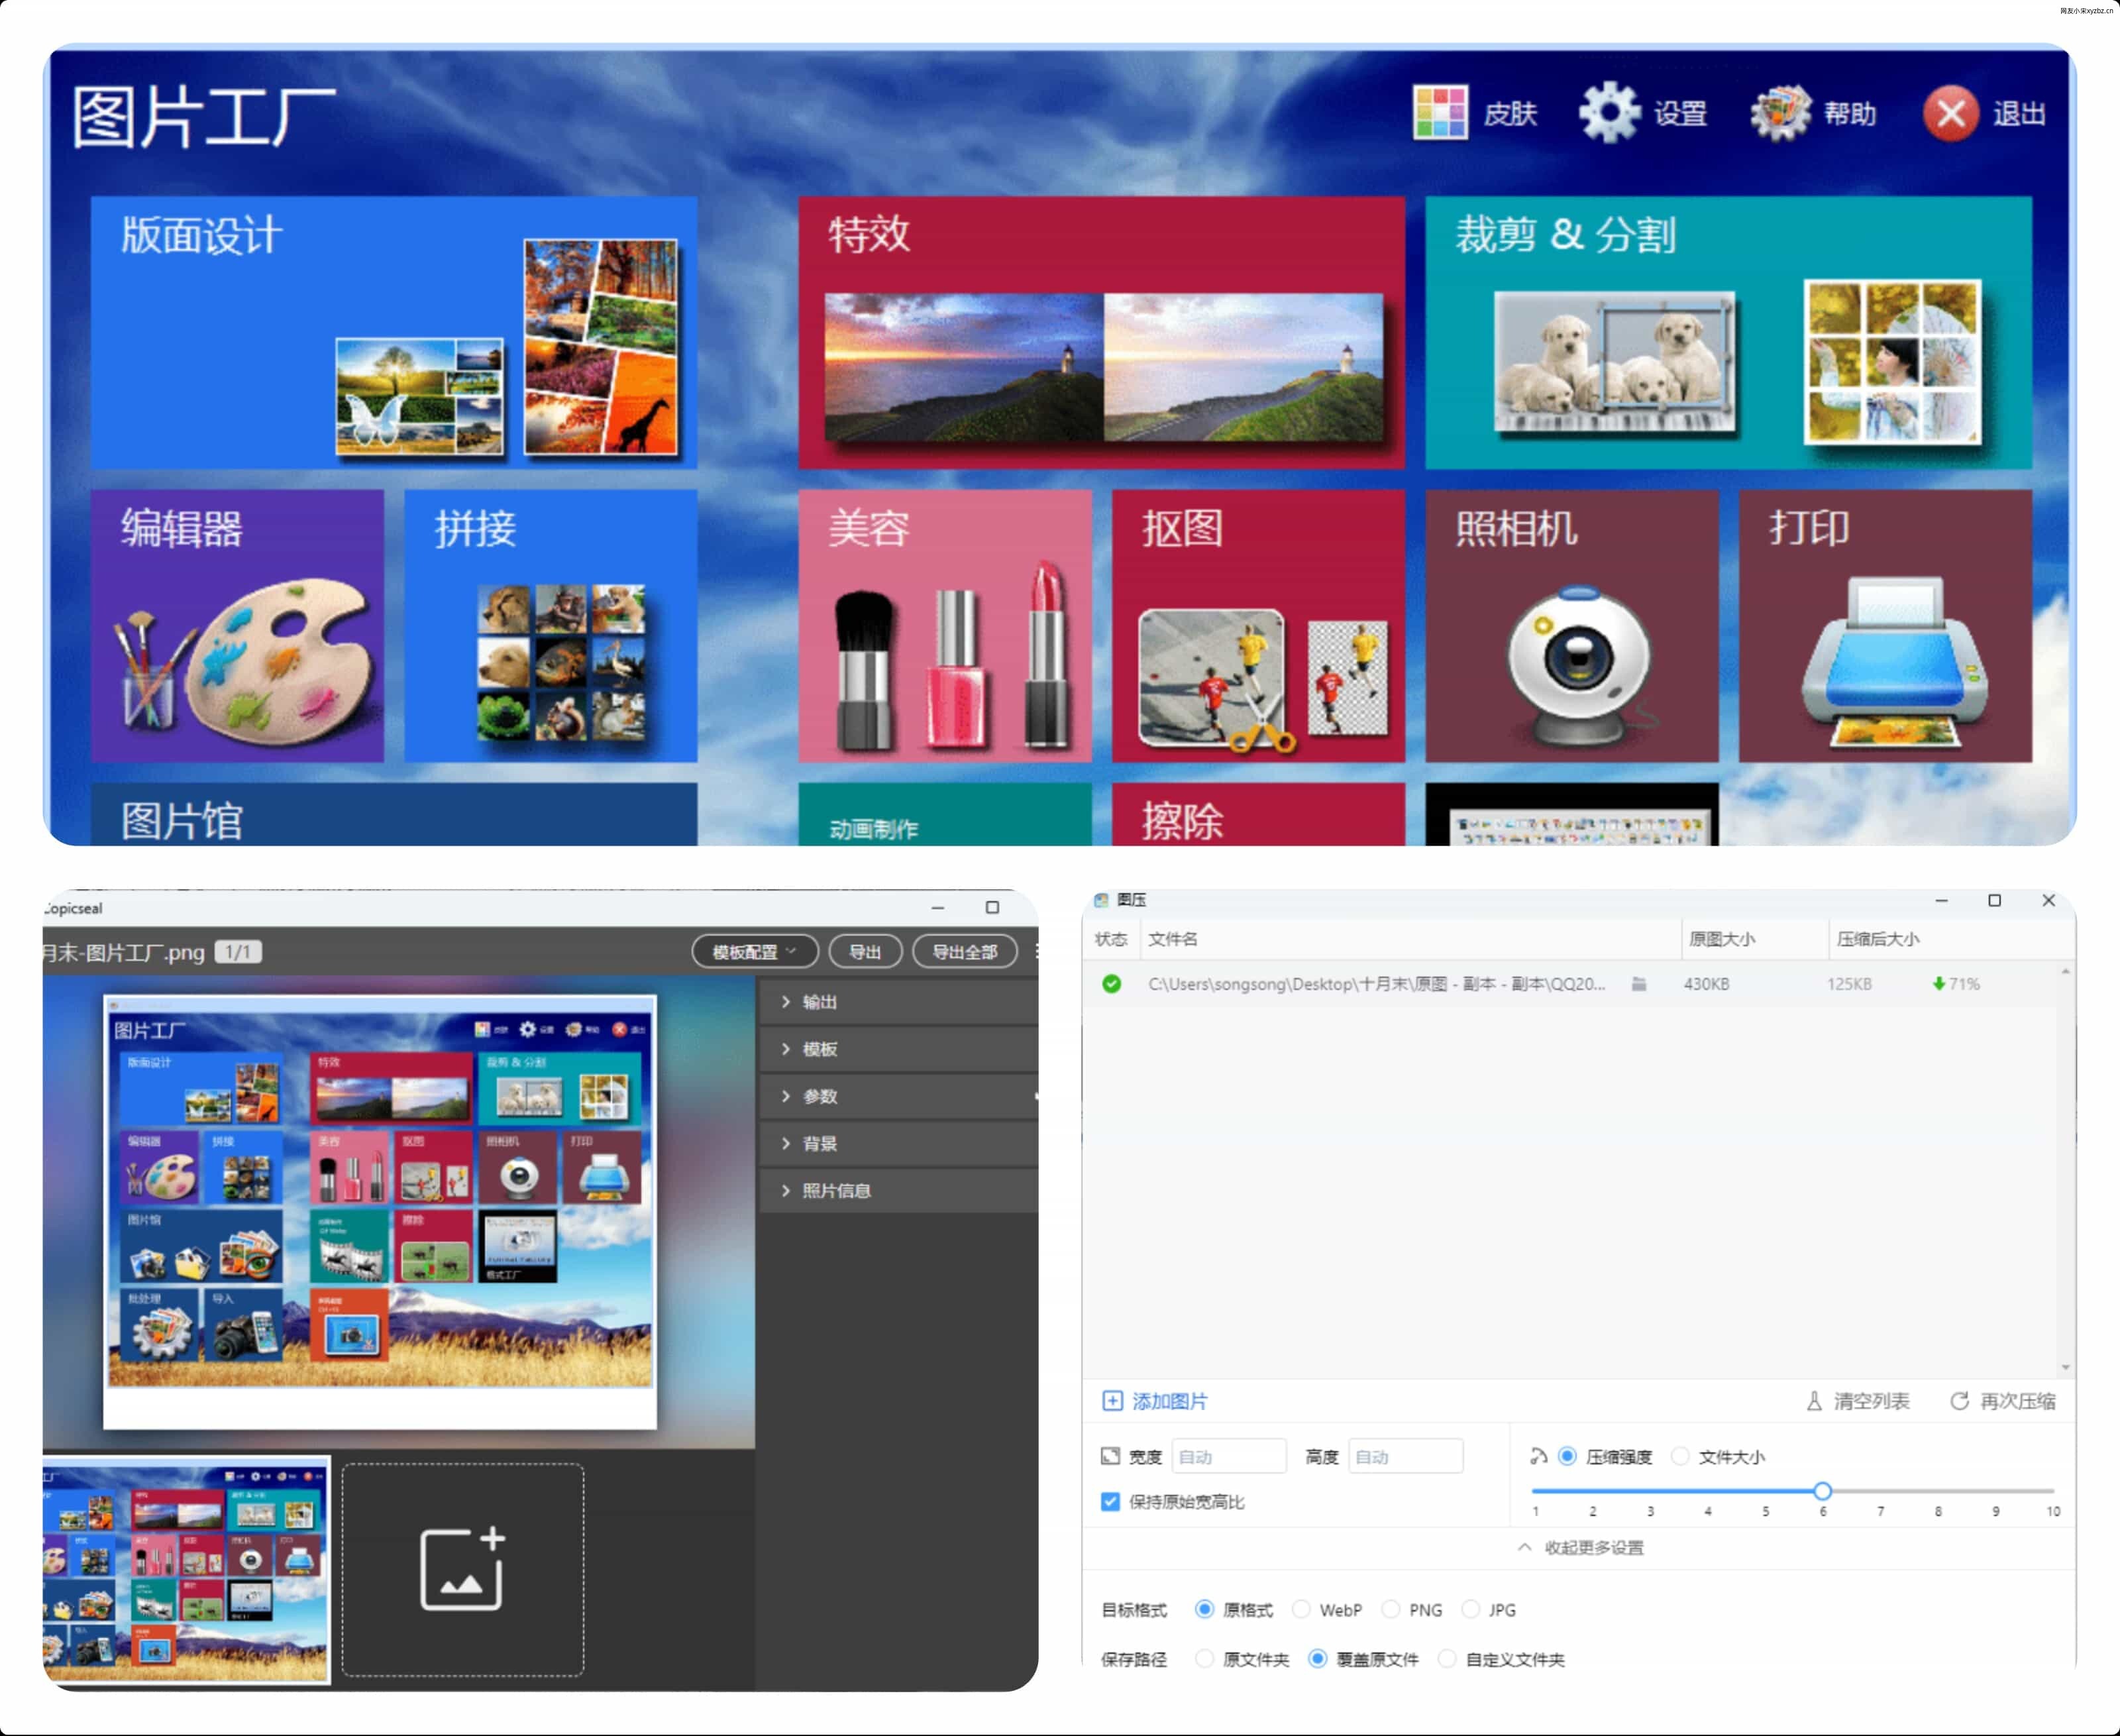This screenshot has width=2120, height=1736.
Task: Click the compression strength slider handle
Action: pos(1822,1491)
